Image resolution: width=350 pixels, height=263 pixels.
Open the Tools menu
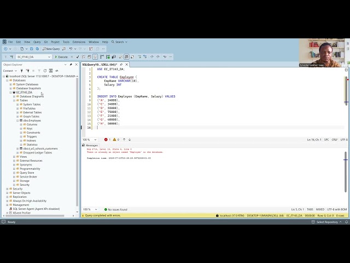[x=66, y=42]
